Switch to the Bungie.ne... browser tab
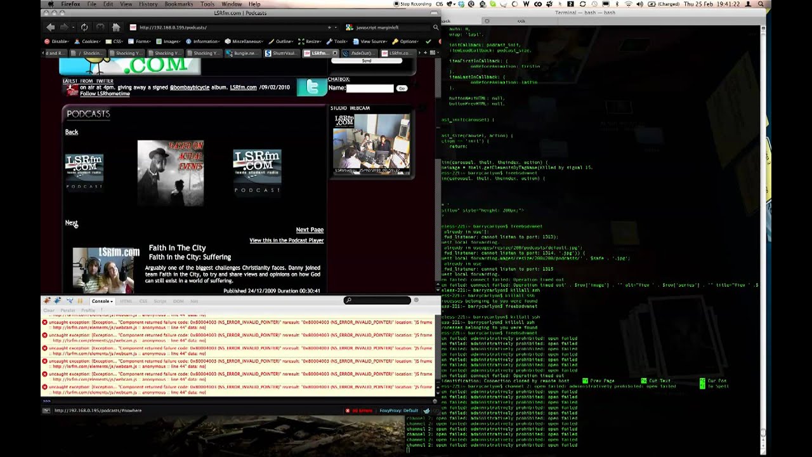 click(x=244, y=53)
